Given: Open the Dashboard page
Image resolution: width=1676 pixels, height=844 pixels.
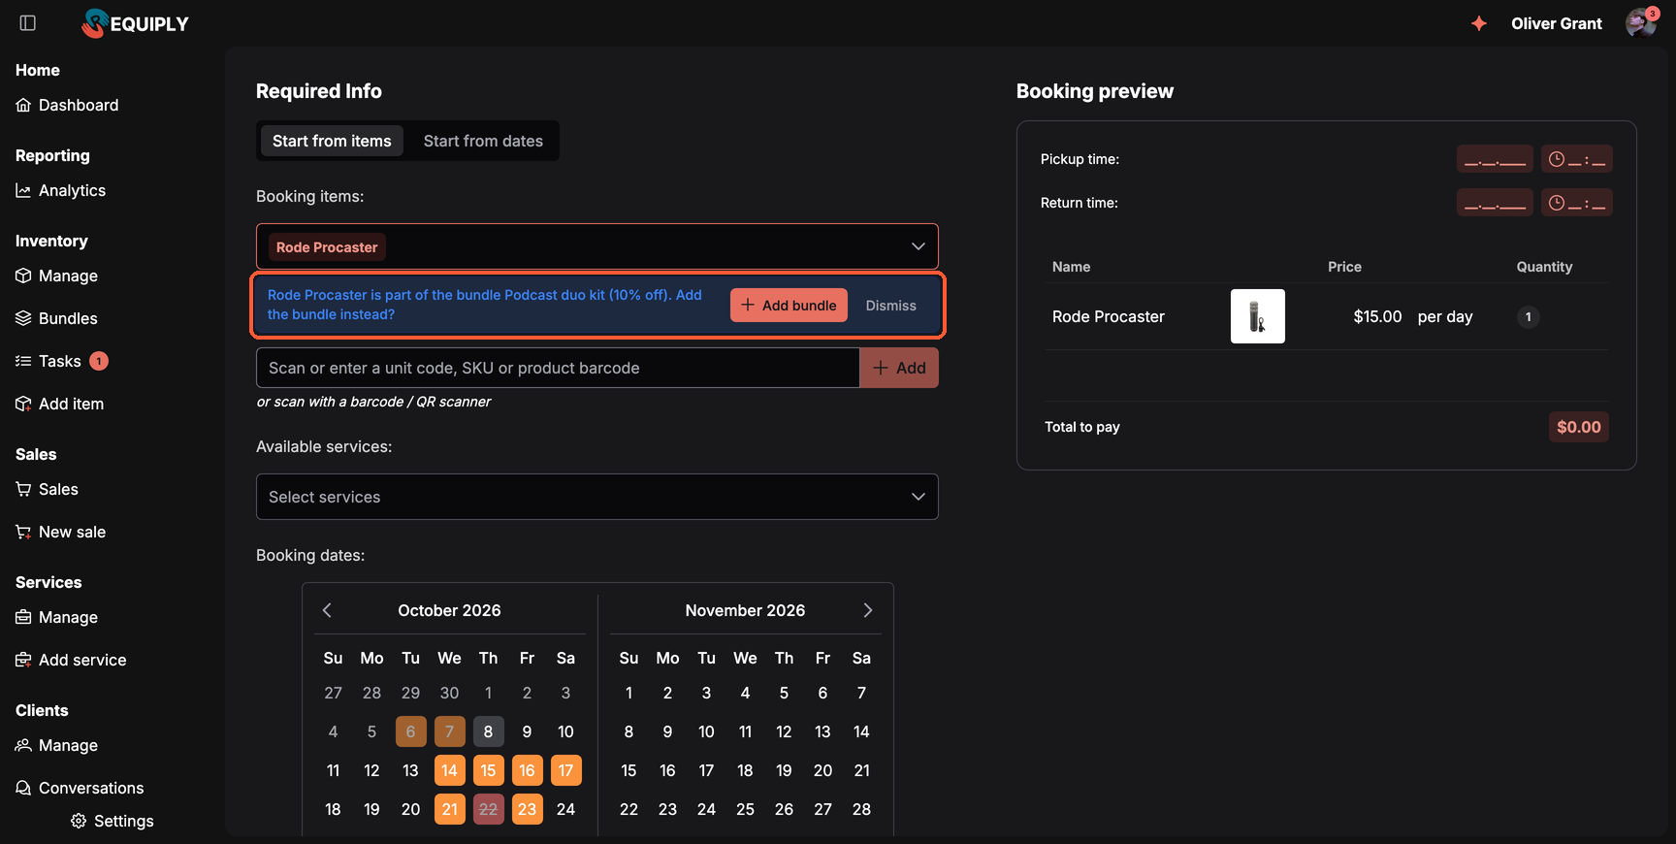Looking at the screenshot, I should (67, 105).
